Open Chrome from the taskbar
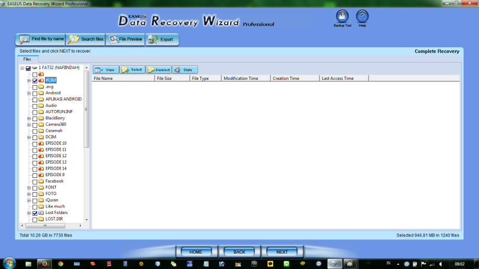Image resolution: width=479 pixels, height=269 pixels. [x=60, y=264]
